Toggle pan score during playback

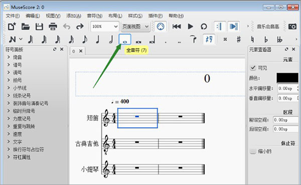[234, 26]
